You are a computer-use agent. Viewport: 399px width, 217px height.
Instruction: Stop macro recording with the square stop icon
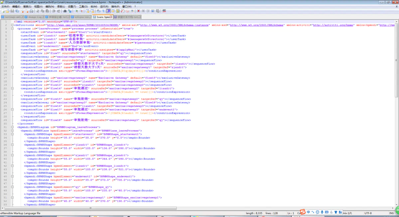(143, 11)
